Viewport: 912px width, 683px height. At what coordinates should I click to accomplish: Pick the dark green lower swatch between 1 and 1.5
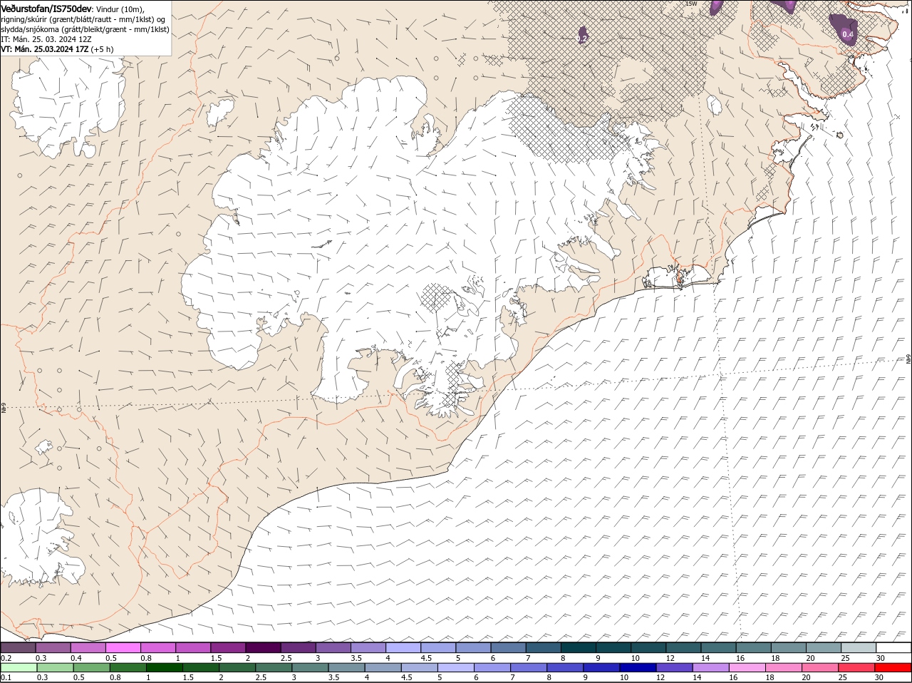(164, 667)
